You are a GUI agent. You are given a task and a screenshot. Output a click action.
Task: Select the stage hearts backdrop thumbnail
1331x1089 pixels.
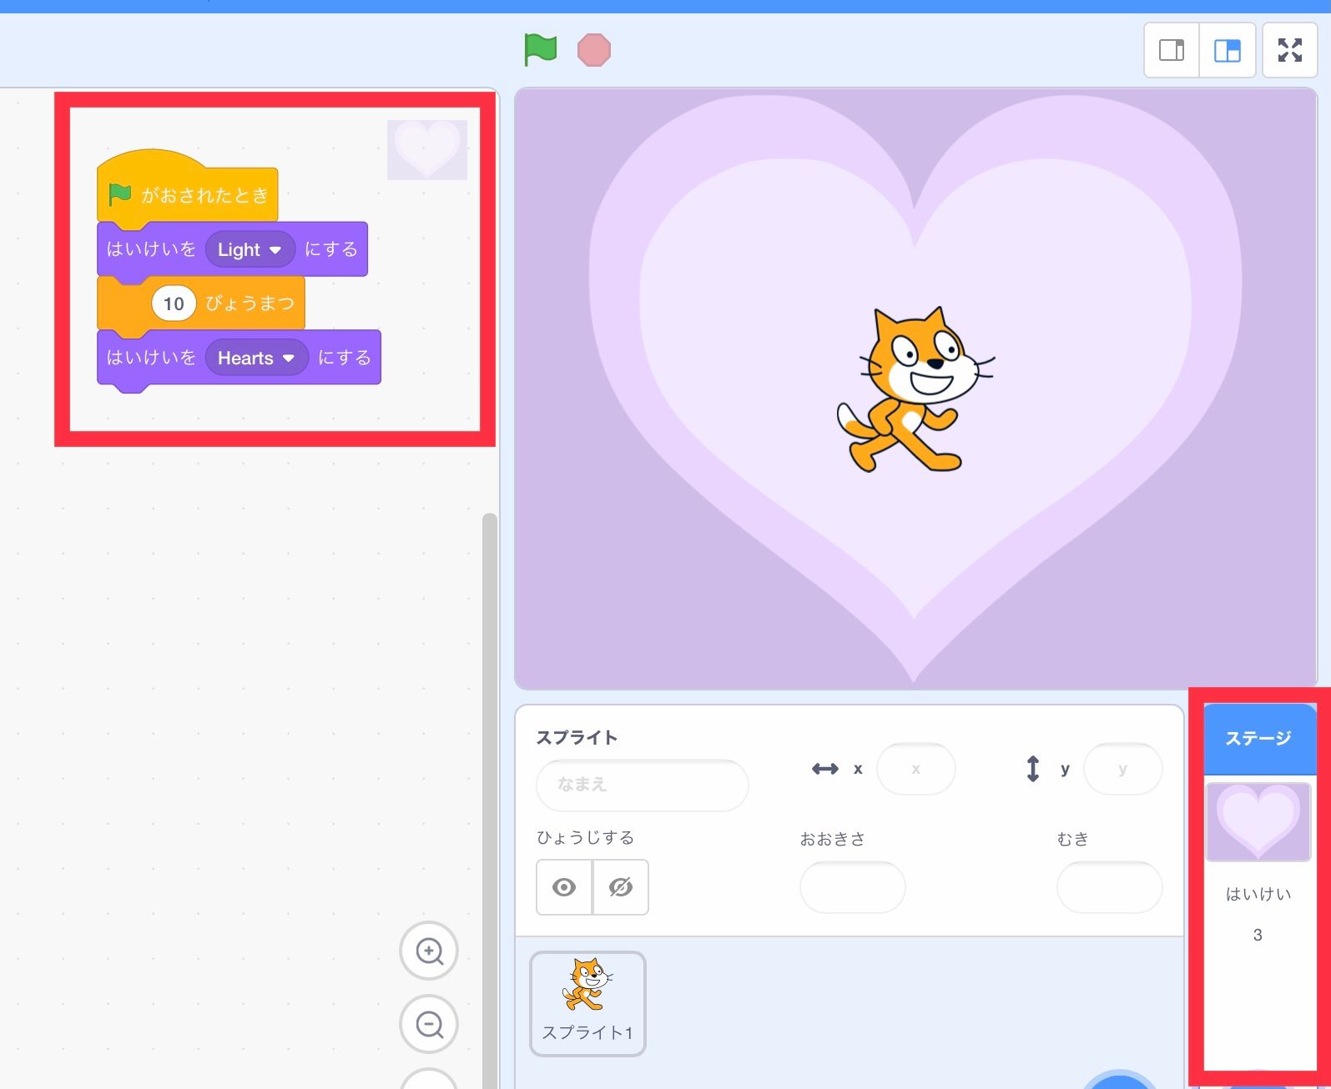[x=1258, y=822]
